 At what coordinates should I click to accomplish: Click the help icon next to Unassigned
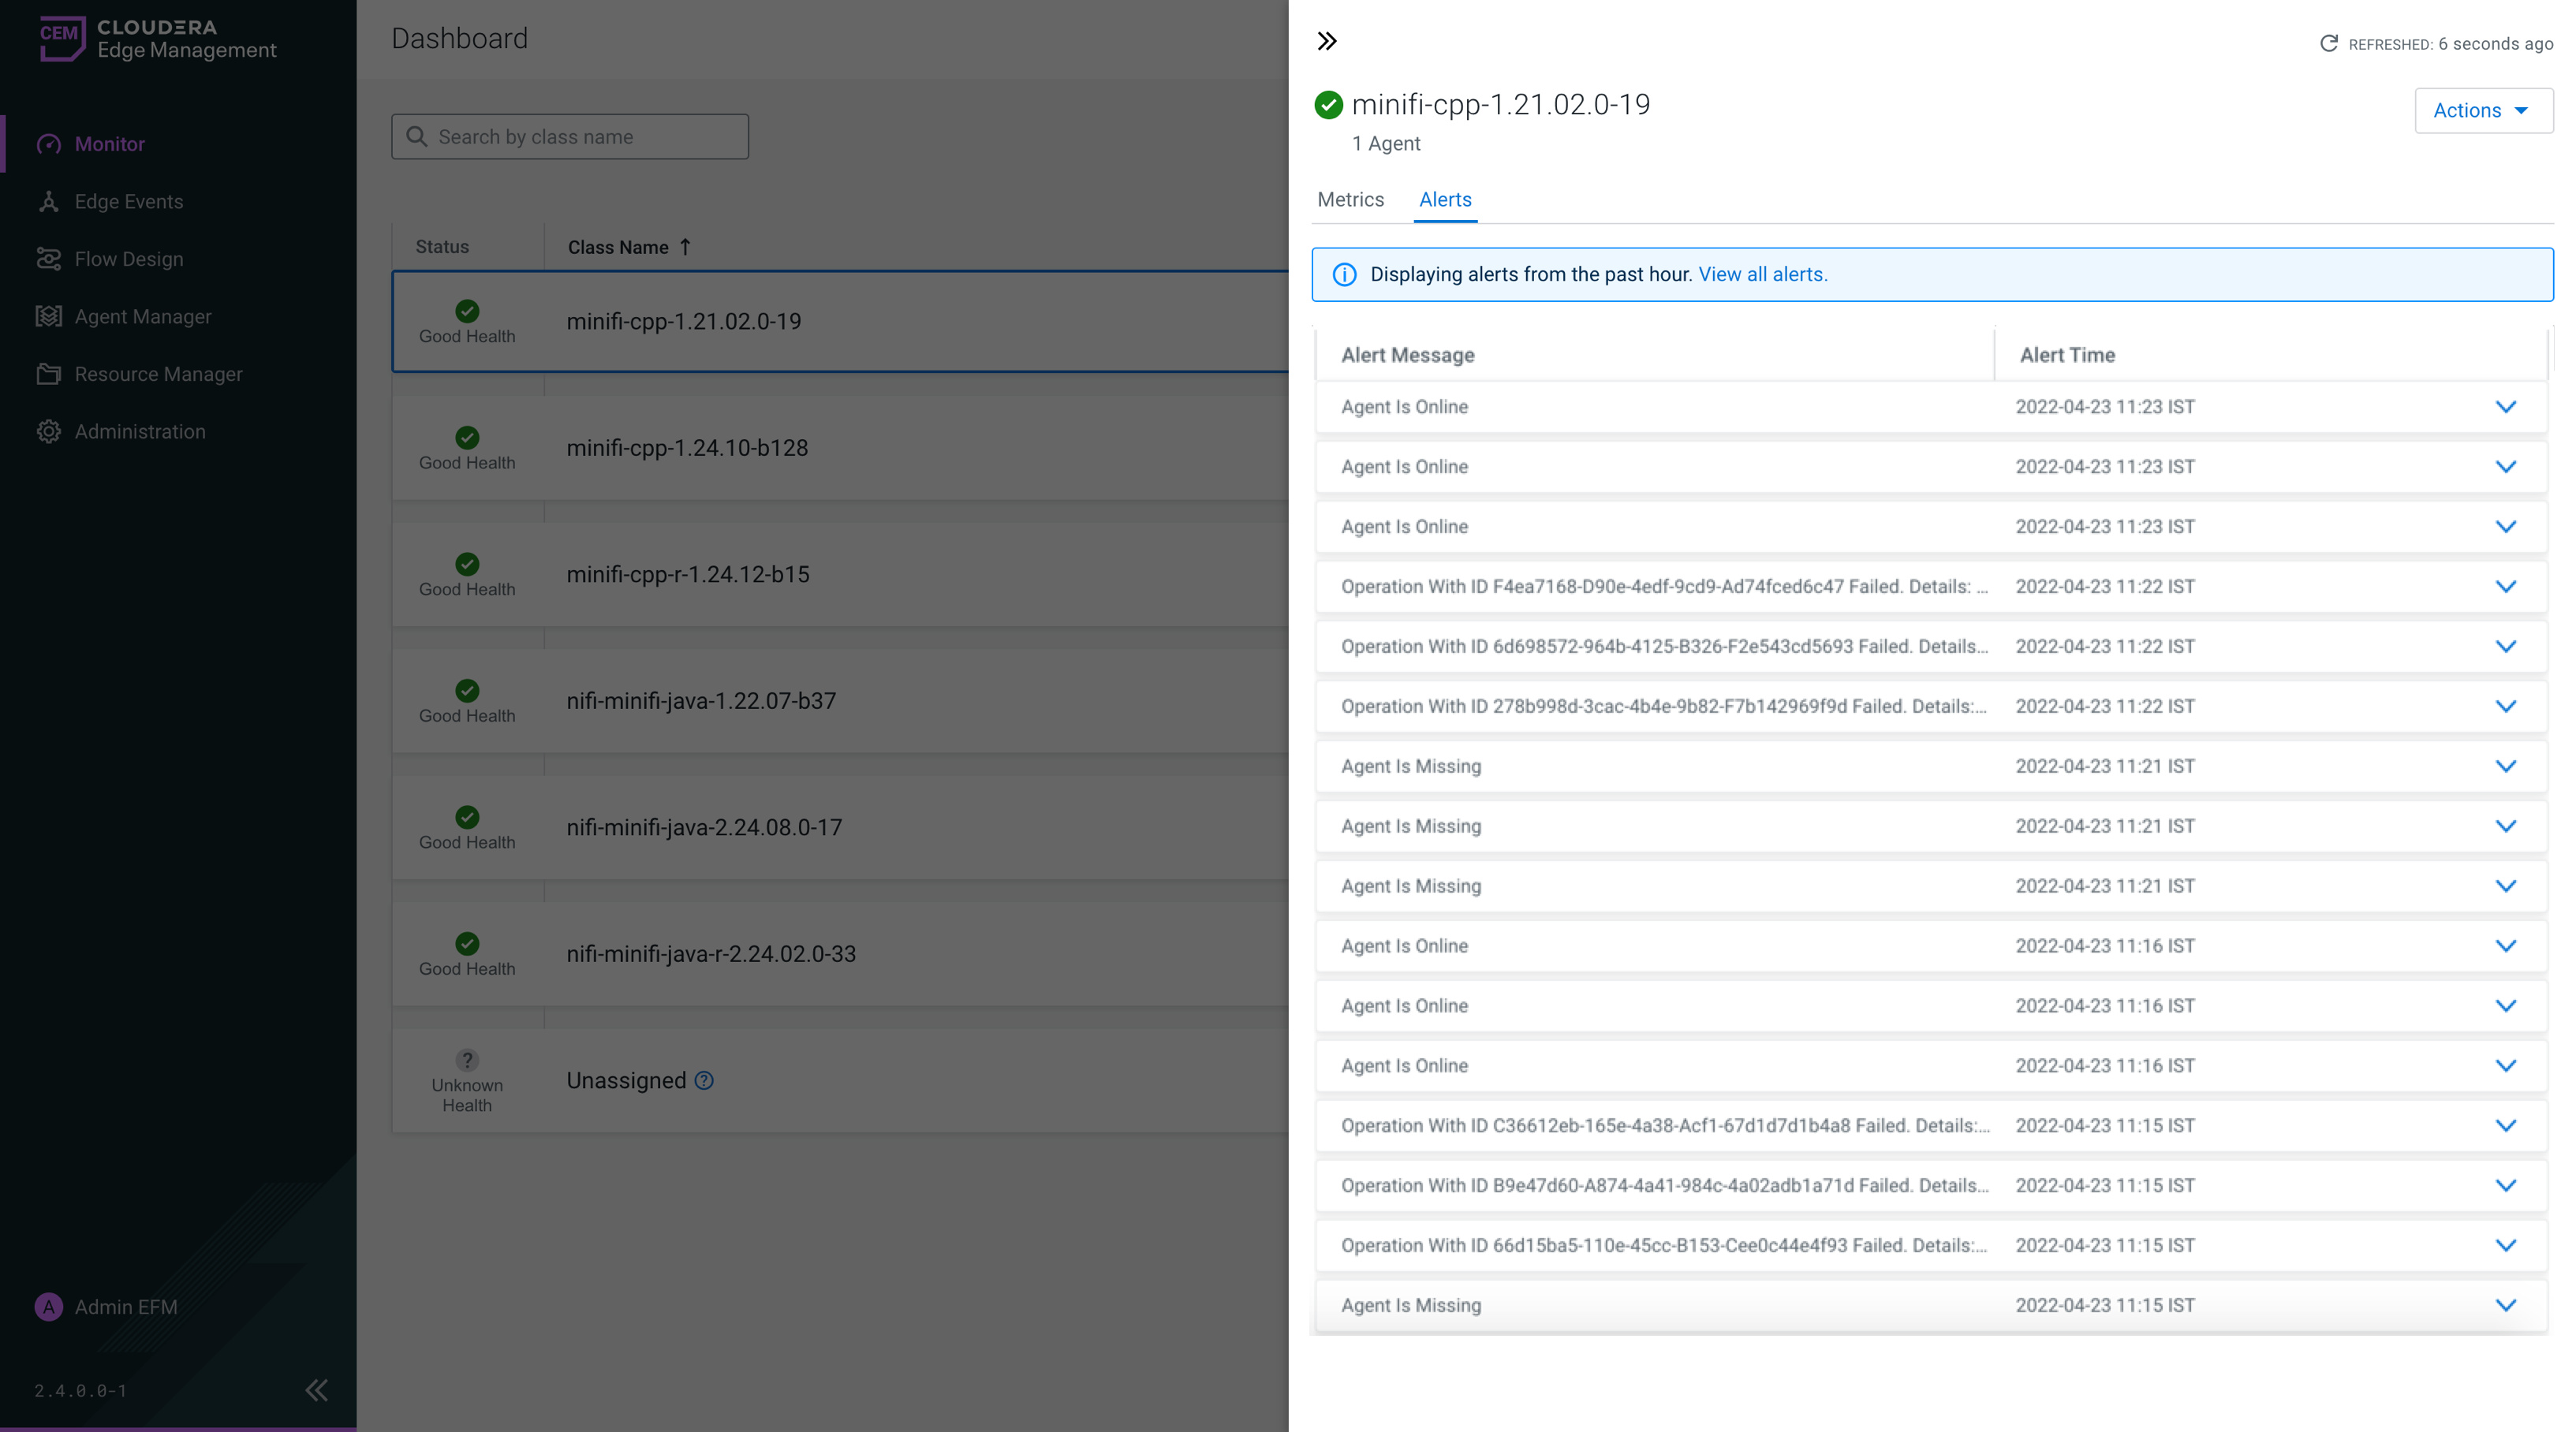tap(704, 1081)
